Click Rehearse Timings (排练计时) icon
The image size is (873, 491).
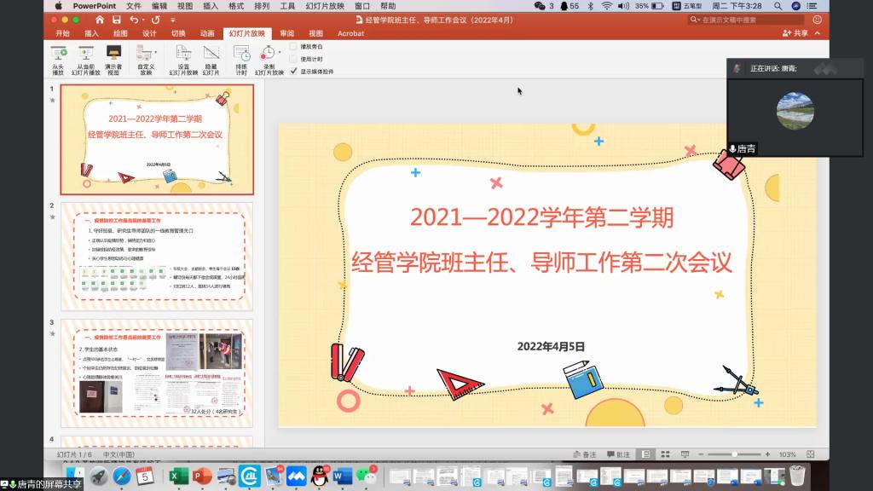(241, 58)
